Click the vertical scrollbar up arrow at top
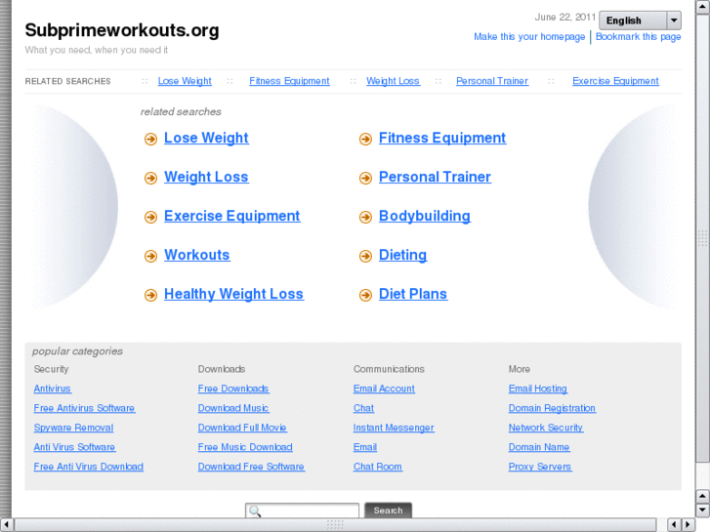Viewport: 710px width, 532px height. (x=702, y=7)
